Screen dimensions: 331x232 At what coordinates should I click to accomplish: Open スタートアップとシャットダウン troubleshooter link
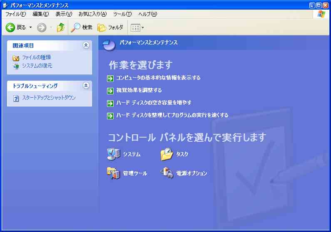(49, 98)
